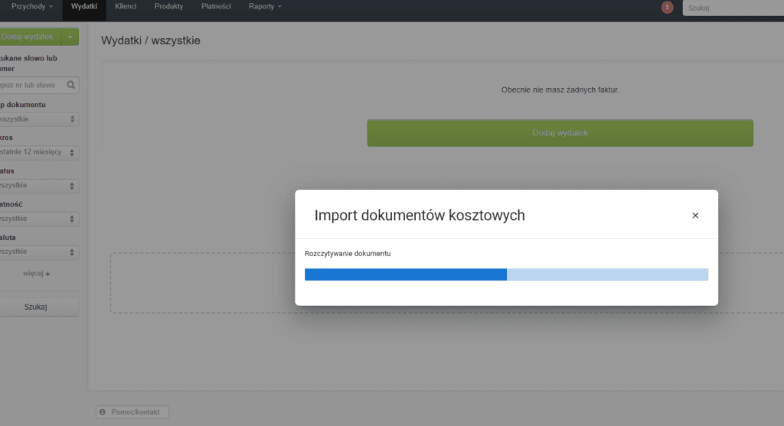Viewport: 784px width, 426px height.
Task: Open the Typ dokumentu dropdown
Action: pos(38,119)
